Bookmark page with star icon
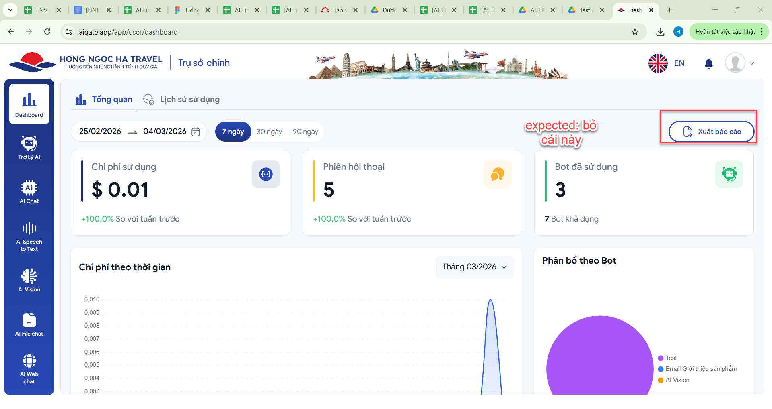This screenshot has width=772, height=409. click(x=635, y=32)
